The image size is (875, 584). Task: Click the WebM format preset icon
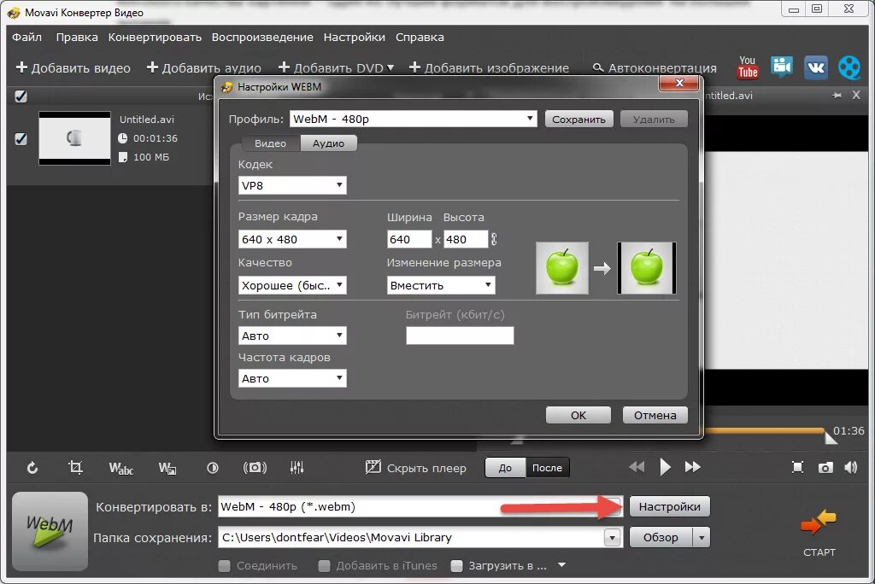[x=50, y=531]
